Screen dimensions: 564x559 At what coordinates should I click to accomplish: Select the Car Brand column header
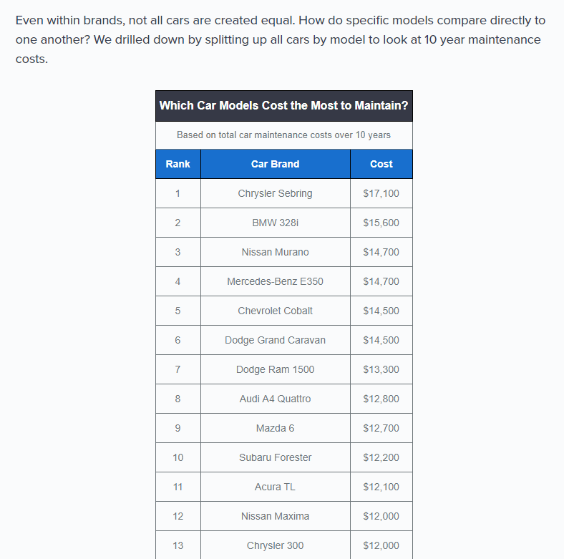point(275,164)
